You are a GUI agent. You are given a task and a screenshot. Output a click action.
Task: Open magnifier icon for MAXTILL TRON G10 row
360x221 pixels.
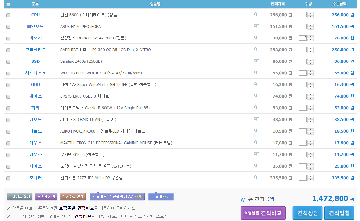coord(256,142)
